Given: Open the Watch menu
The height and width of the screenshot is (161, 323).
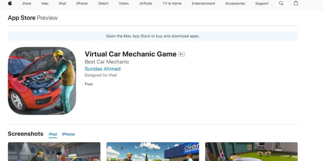Looking at the screenshot, I should pos(103,3).
